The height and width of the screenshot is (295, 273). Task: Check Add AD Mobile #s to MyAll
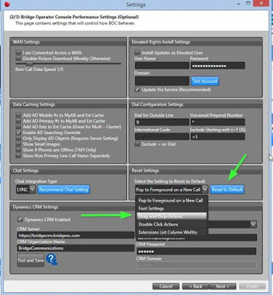click(18, 115)
